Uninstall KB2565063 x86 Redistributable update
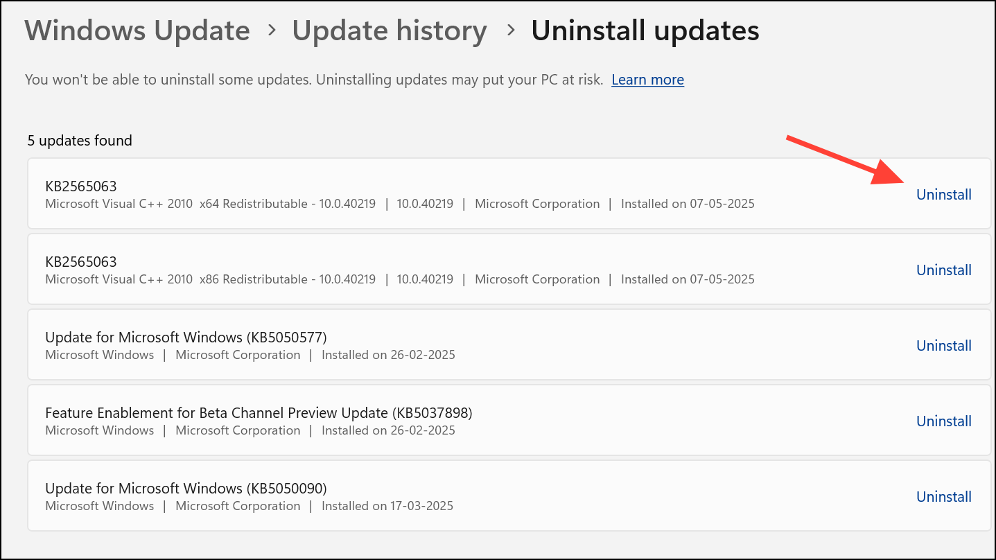This screenshot has height=560, width=996. tap(944, 270)
